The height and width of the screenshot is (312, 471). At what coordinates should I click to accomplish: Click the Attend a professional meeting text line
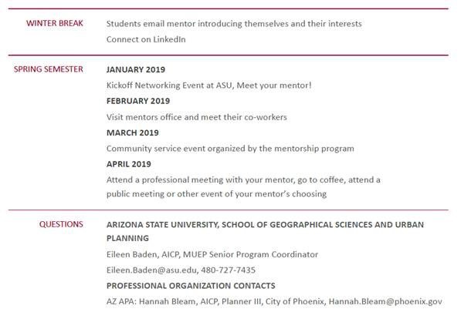click(x=243, y=179)
